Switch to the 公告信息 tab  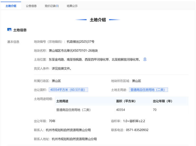(31, 6)
